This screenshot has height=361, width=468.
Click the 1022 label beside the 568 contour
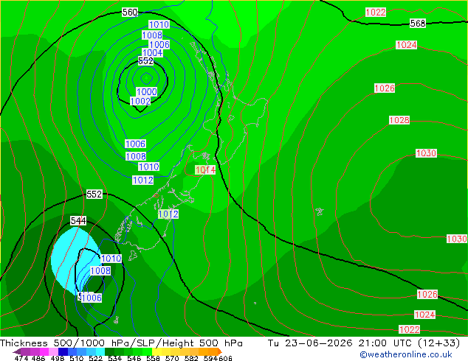tap(376, 13)
